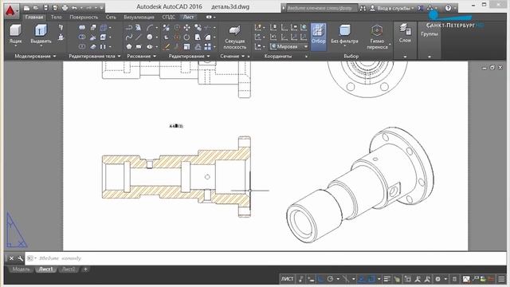The image size is (510, 287).
Task: Open the Модель layout tab
Action: pyautogui.click(x=22, y=269)
